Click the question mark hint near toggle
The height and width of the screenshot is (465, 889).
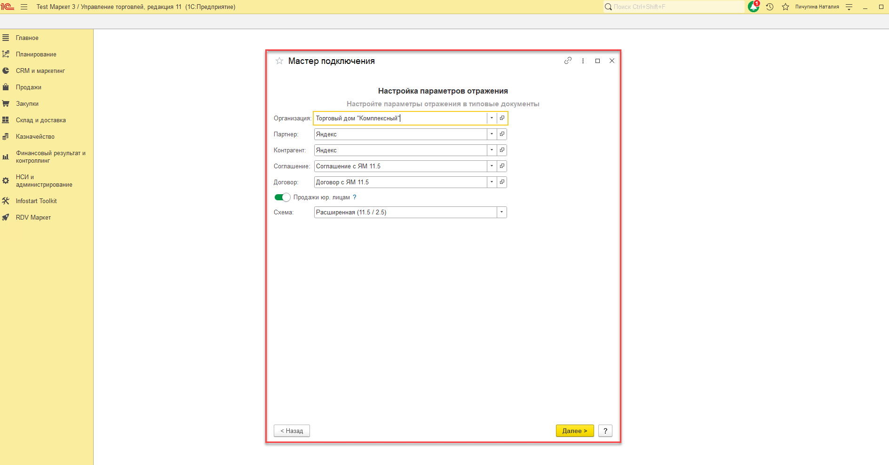click(355, 197)
